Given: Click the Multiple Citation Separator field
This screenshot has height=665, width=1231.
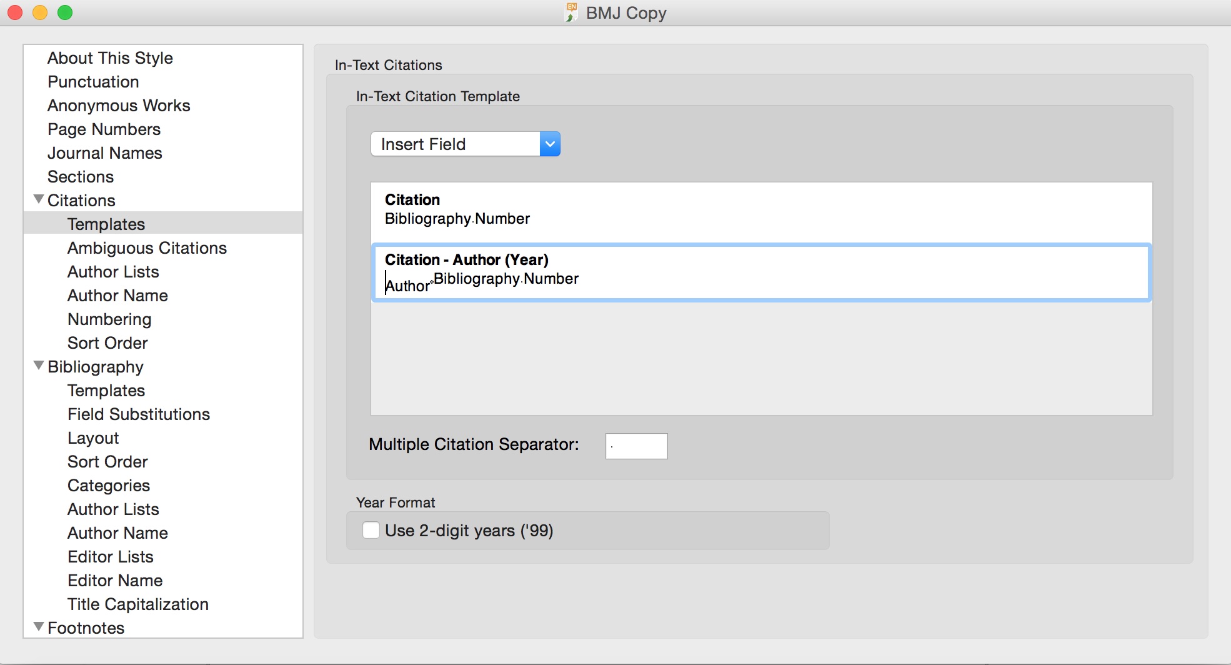Looking at the screenshot, I should click(636, 446).
